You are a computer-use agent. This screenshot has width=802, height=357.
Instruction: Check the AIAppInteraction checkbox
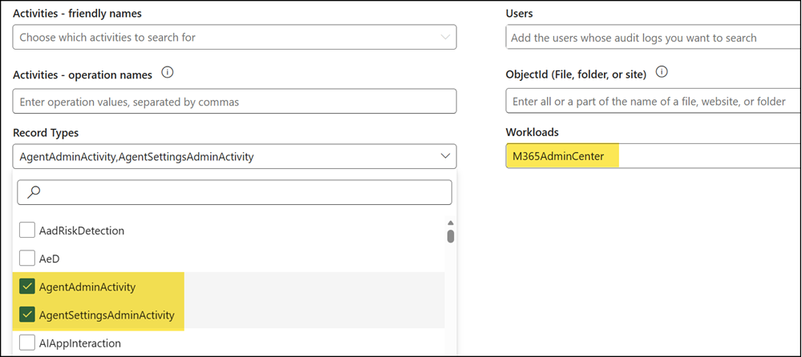tap(26, 343)
